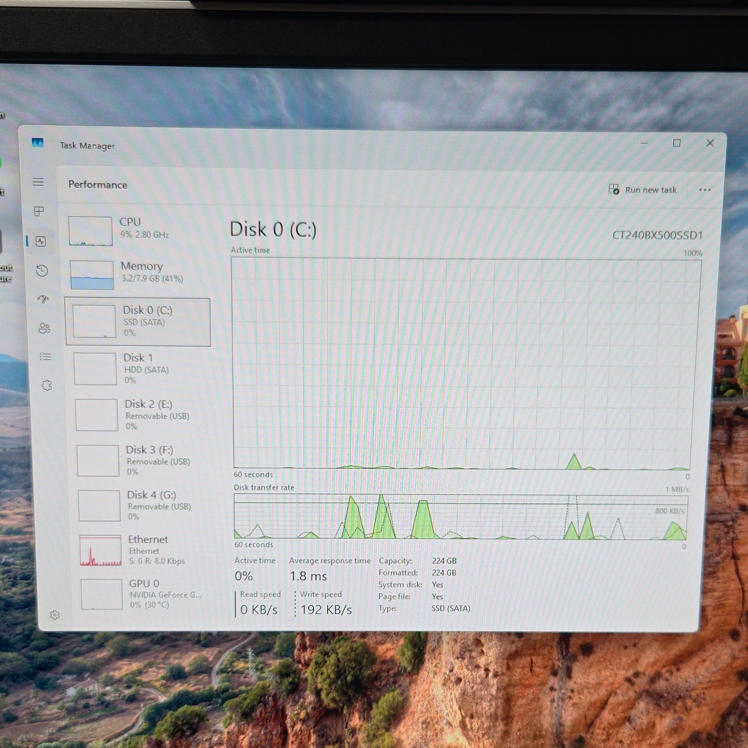The height and width of the screenshot is (748, 748).
Task: Maximize the Task Manager window
Action: pos(677,143)
